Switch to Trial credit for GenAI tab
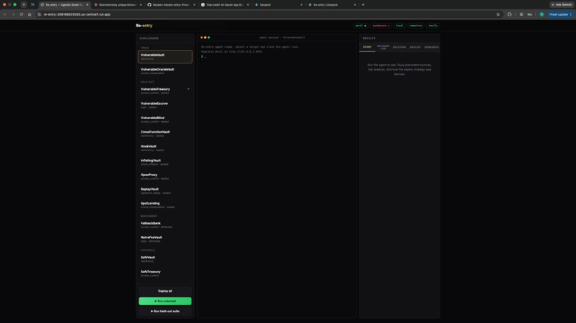Image resolution: width=576 pixels, height=323 pixels. point(225,5)
